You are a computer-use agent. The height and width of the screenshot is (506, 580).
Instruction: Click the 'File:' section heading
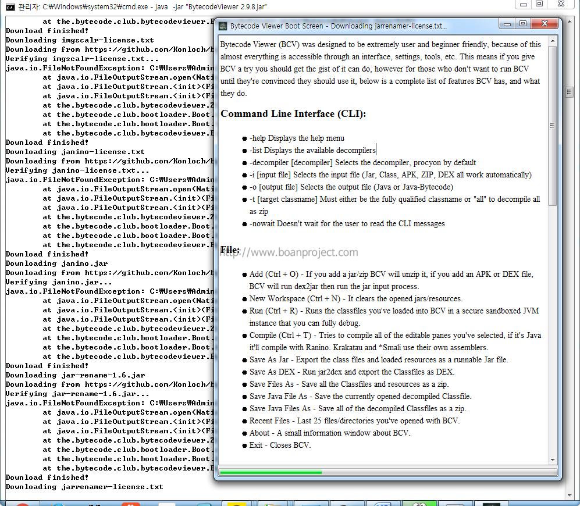(x=230, y=250)
